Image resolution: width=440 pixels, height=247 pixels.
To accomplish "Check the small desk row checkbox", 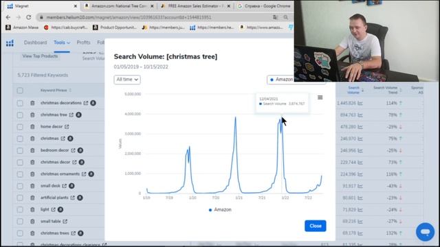I will click(x=20, y=186).
